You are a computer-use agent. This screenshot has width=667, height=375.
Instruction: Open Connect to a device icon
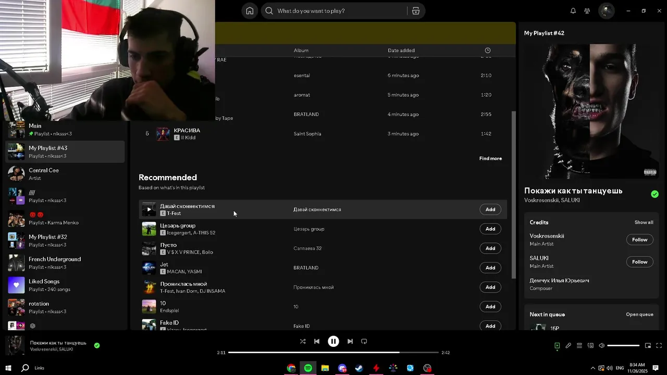point(590,345)
